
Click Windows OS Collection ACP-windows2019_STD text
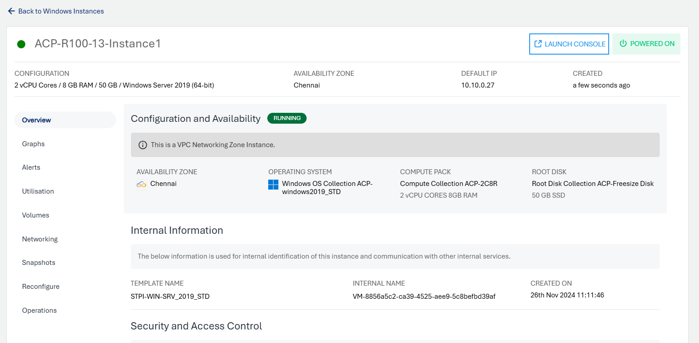coord(327,188)
